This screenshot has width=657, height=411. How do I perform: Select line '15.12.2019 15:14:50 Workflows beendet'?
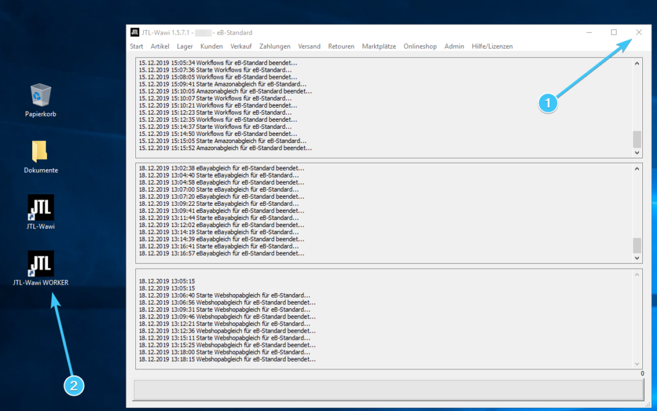coord(218,134)
